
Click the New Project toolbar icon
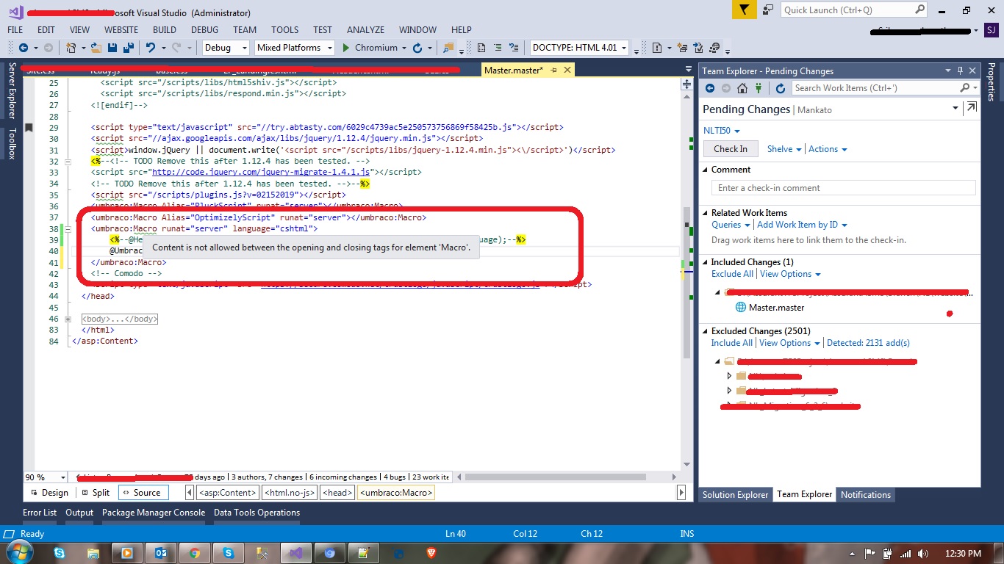pos(71,48)
